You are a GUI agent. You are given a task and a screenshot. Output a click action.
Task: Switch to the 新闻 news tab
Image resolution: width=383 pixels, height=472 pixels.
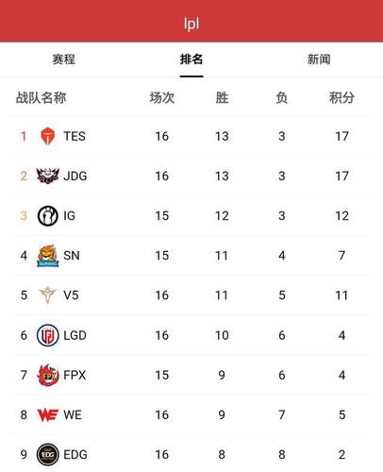[319, 59]
